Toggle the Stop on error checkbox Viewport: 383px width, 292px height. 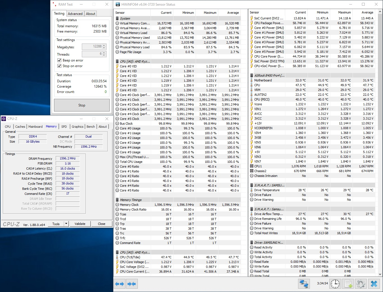(59, 66)
